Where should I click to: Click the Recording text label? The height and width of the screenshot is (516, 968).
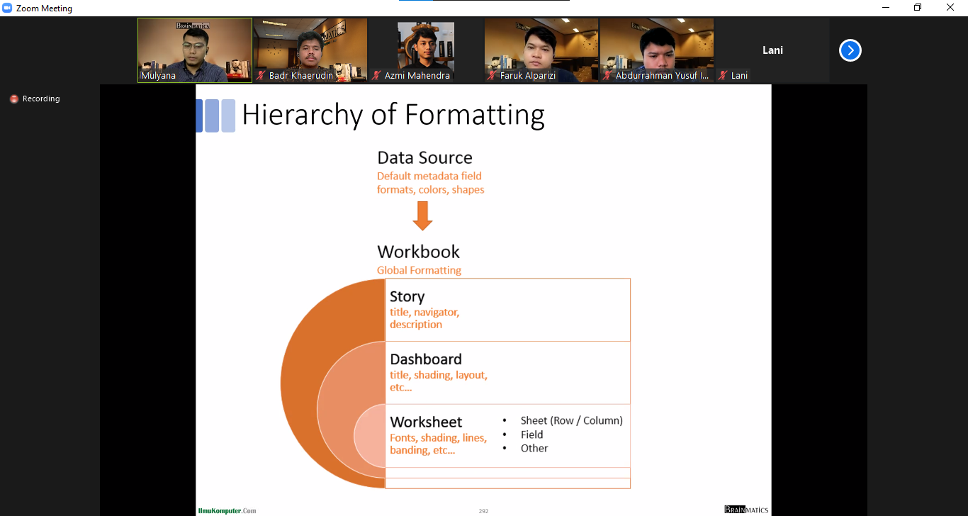point(41,99)
